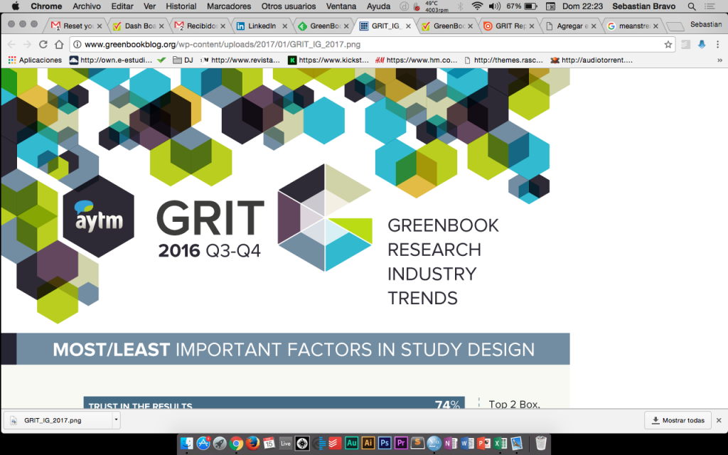Open the Archivo menu
The image size is (728, 455).
[x=87, y=6]
